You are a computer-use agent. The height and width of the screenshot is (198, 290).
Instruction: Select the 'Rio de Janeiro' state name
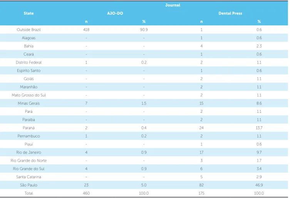coord(28,152)
